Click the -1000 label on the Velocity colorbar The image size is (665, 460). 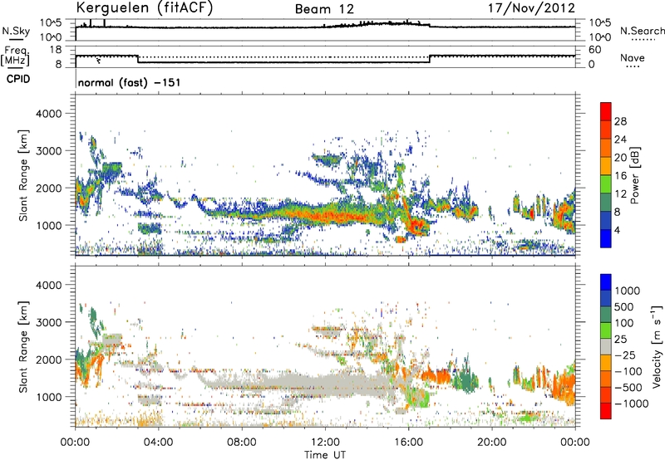click(x=631, y=404)
